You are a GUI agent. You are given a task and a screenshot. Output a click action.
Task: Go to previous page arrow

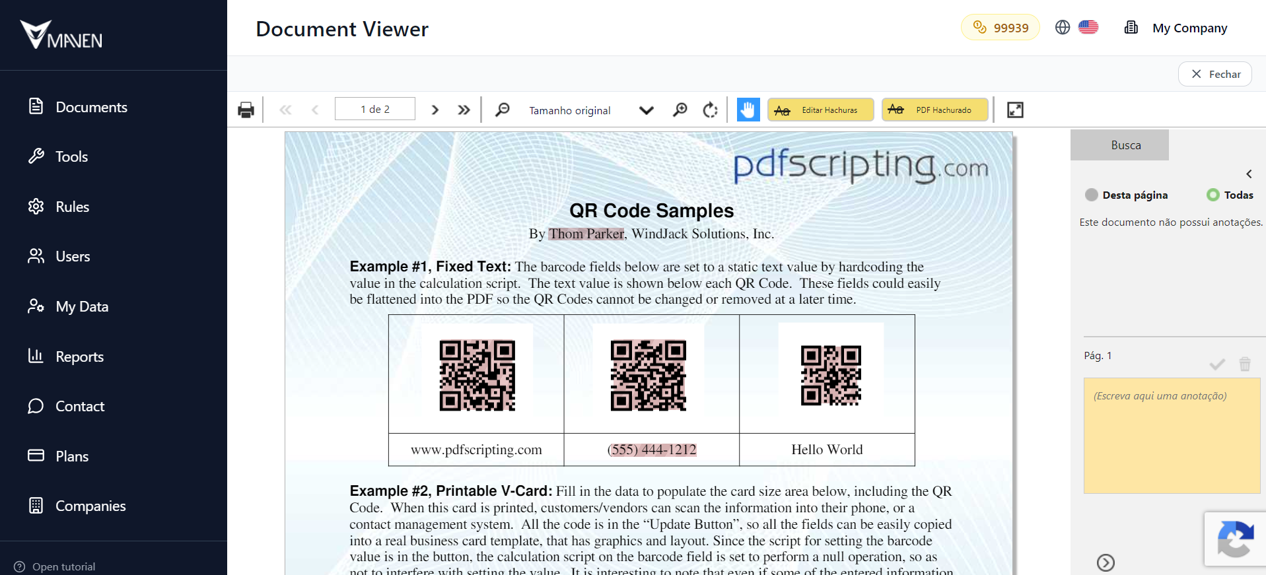click(315, 110)
